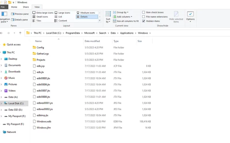Viewport: 230px width, 143px height.
Task: Click the Preview pane icon
Action: (x=13, y=14)
